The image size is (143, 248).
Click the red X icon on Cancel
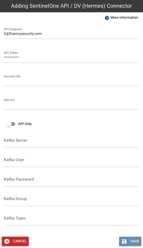7,241
